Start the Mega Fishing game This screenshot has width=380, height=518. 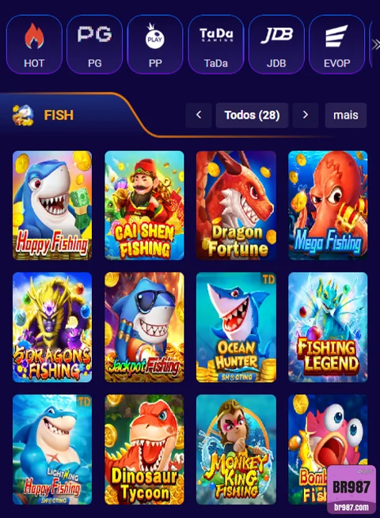(x=328, y=205)
